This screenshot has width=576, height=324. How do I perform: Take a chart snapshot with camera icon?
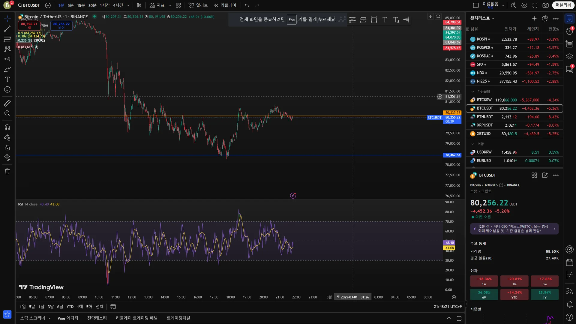tap(546, 5)
